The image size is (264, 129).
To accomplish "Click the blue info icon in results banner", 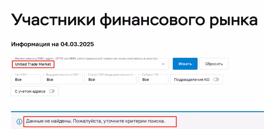I will [19, 121].
